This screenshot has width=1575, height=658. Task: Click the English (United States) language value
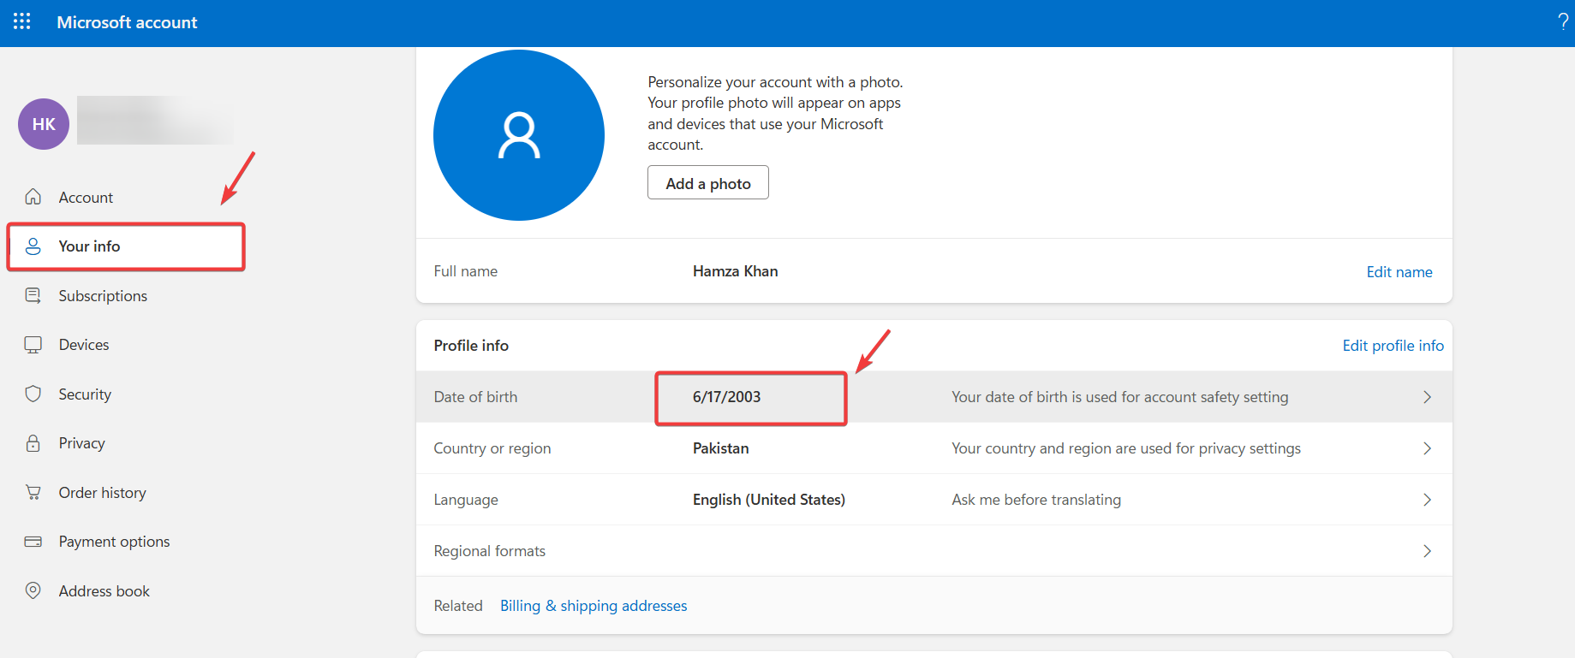(769, 500)
